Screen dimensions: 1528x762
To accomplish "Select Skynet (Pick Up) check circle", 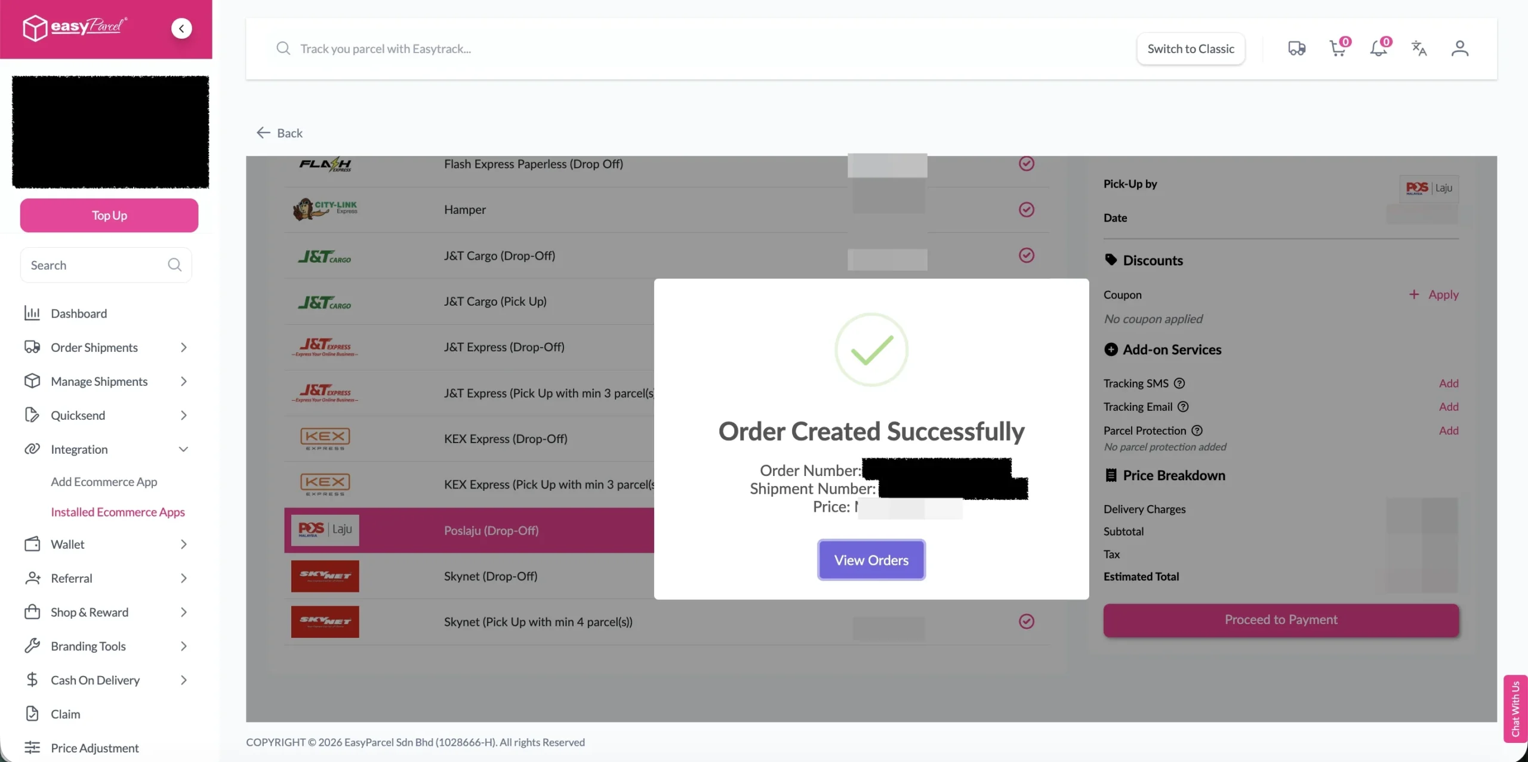I will coord(1026,622).
